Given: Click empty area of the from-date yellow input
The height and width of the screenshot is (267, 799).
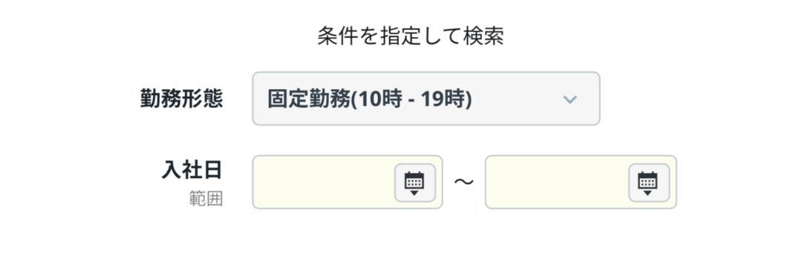Looking at the screenshot, I should pos(324,182).
